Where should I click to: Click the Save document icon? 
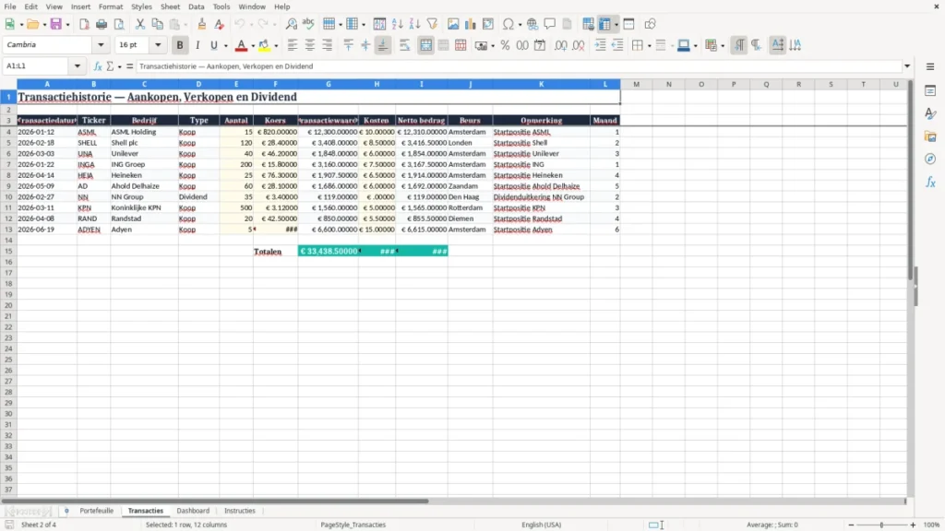(x=56, y=24)
